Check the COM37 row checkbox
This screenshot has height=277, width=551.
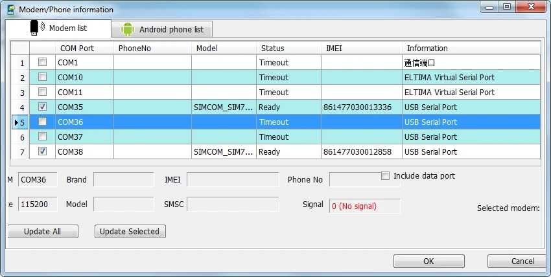[x=42, y=137]
